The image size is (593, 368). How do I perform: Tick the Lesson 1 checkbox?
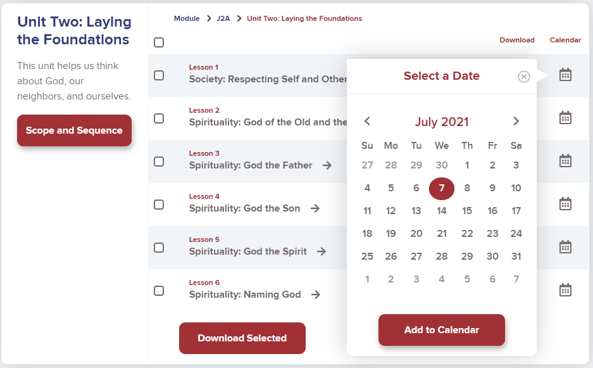159,75
